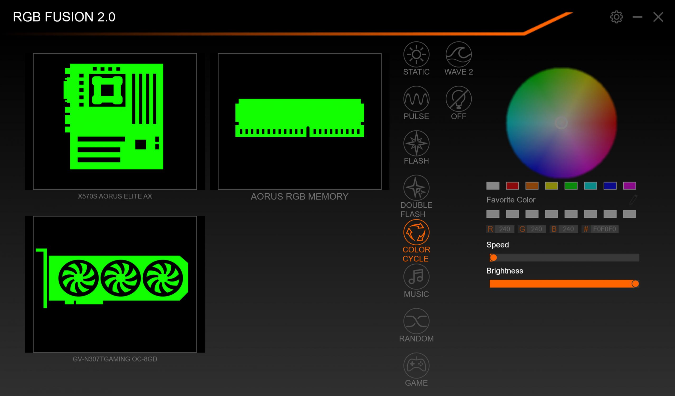Pick the blue preset color swatch
675x396 pixels.
tap(610, 186)
